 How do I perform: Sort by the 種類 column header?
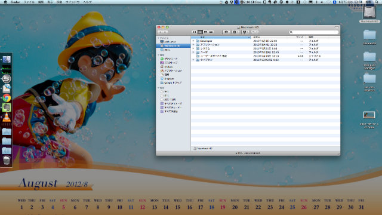323,37
